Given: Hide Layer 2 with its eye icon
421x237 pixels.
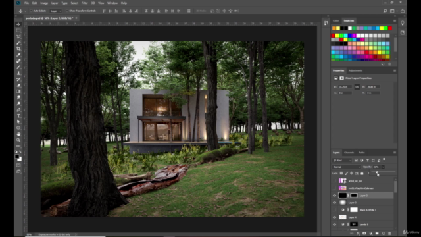Looking at the screenshot, I should (x=335, y=196).
